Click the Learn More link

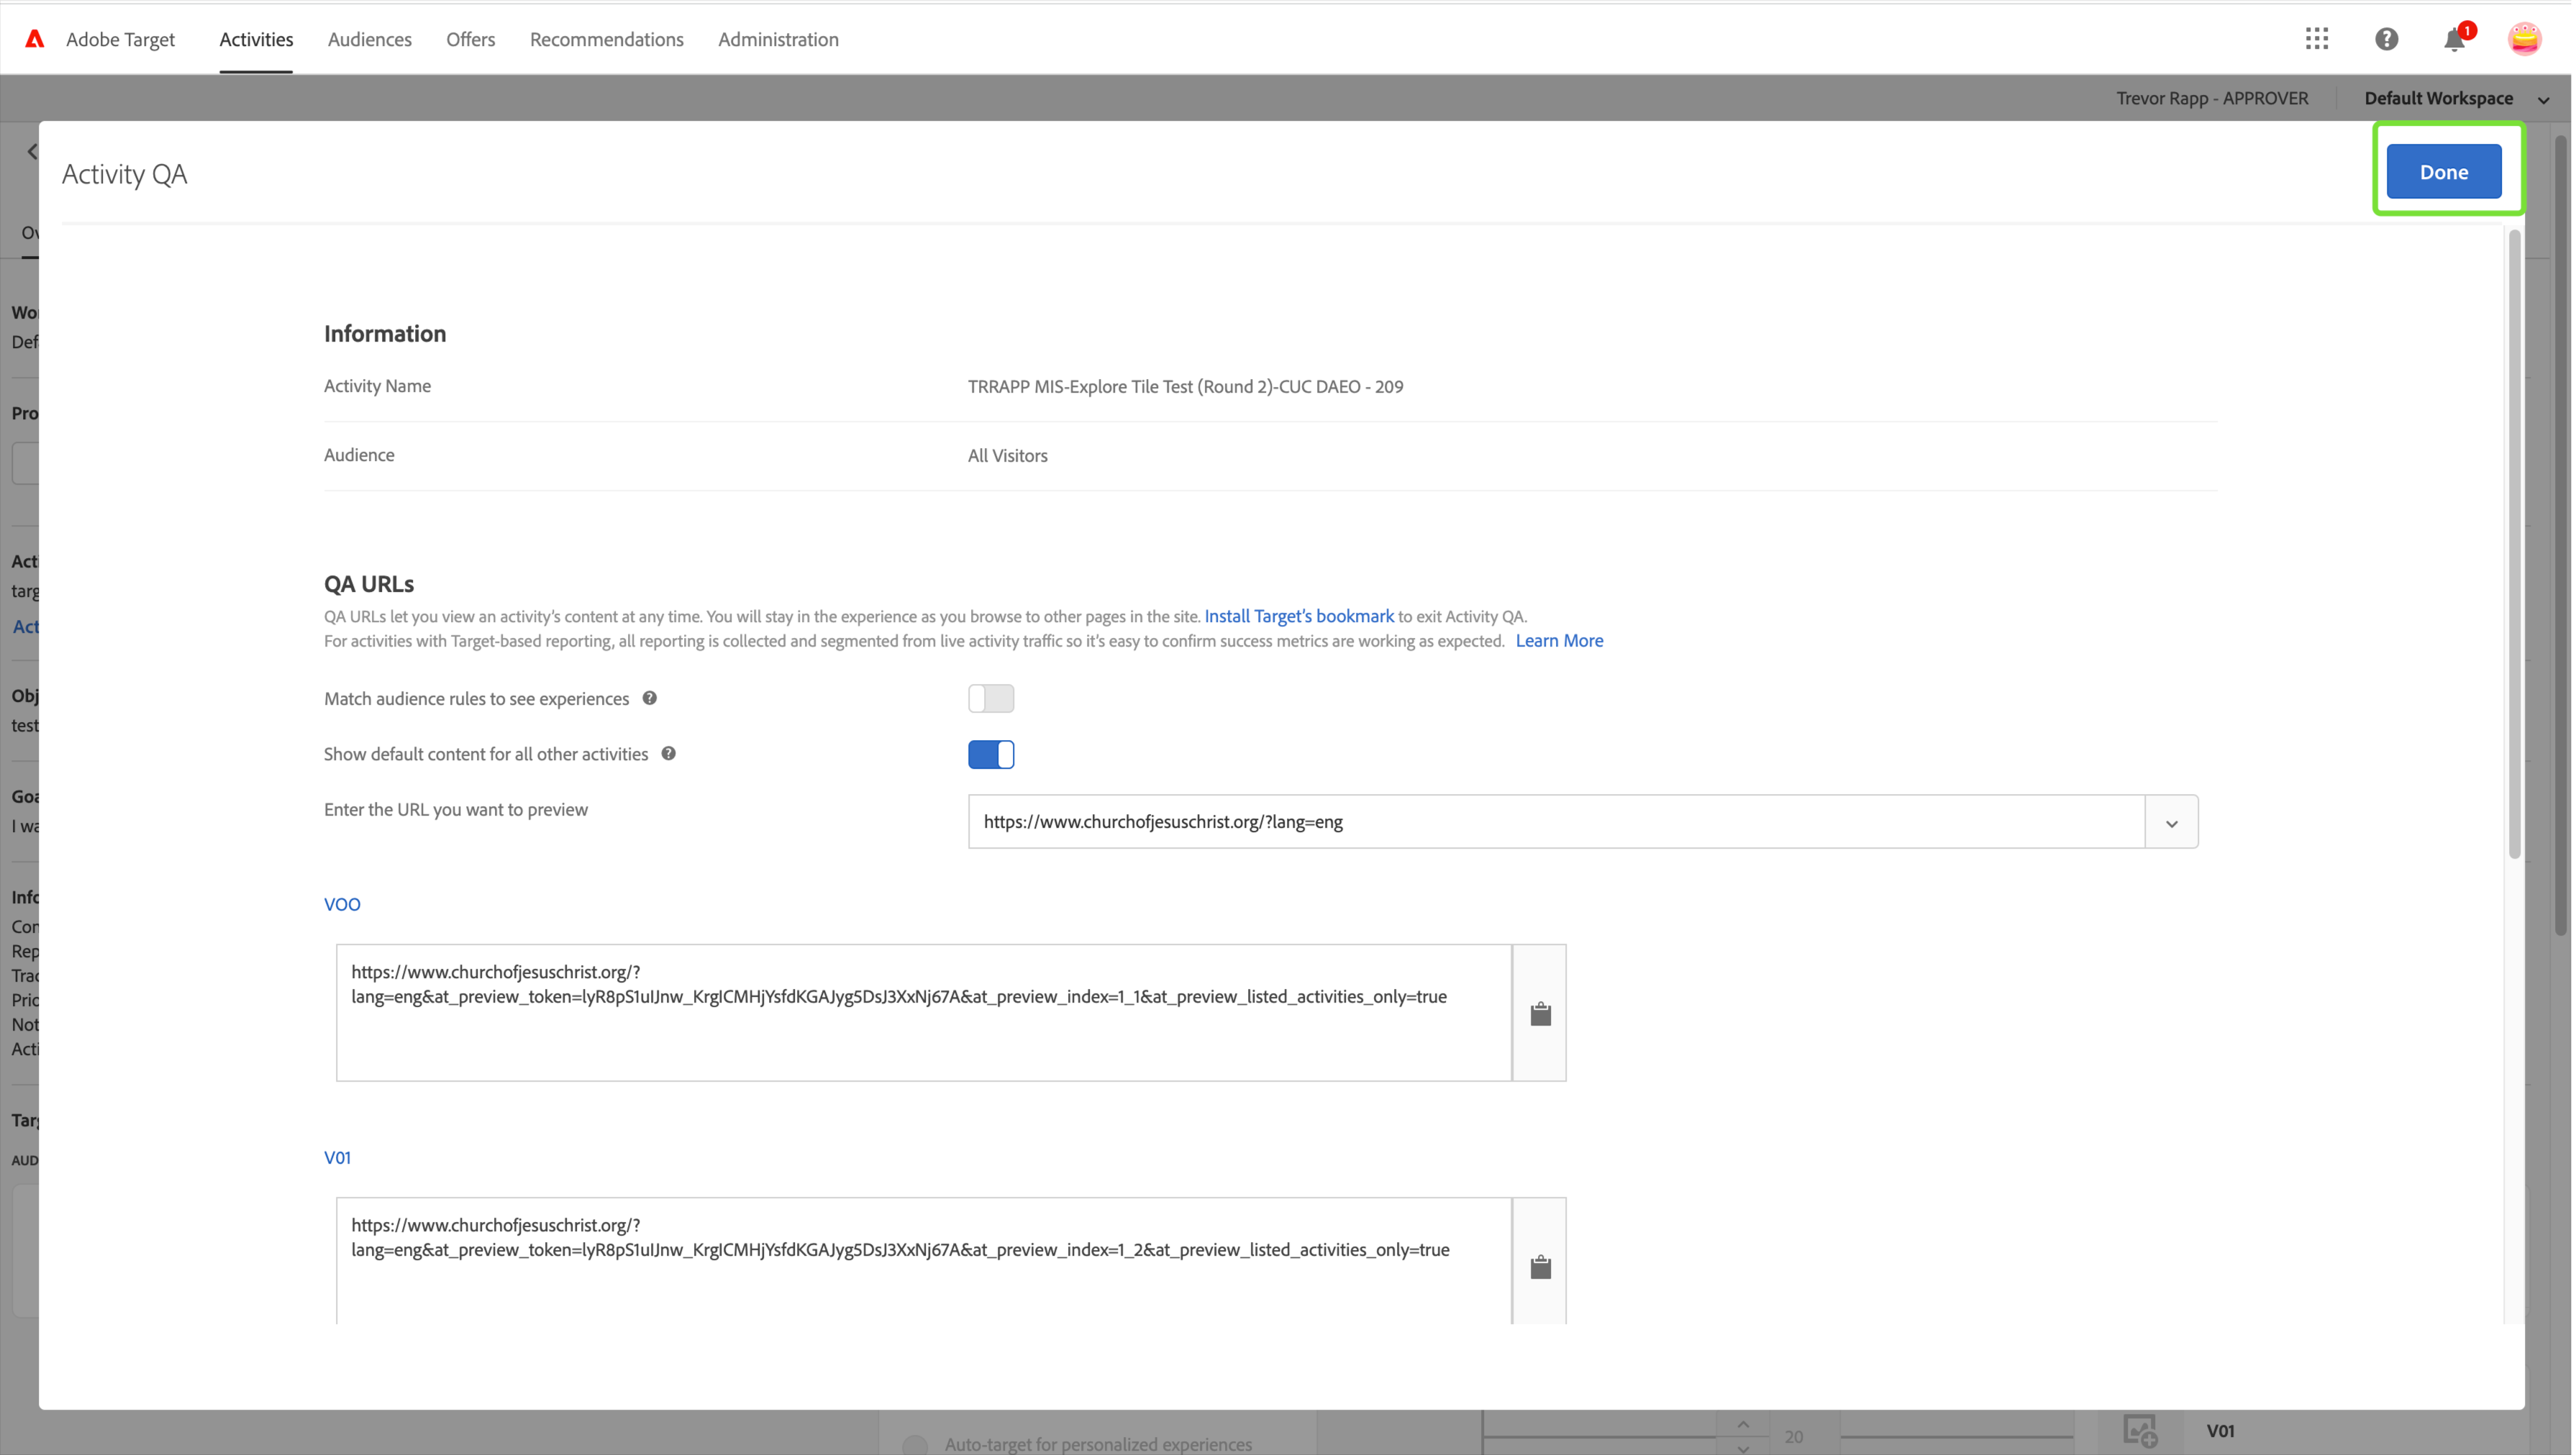(x=1559, y=640)
